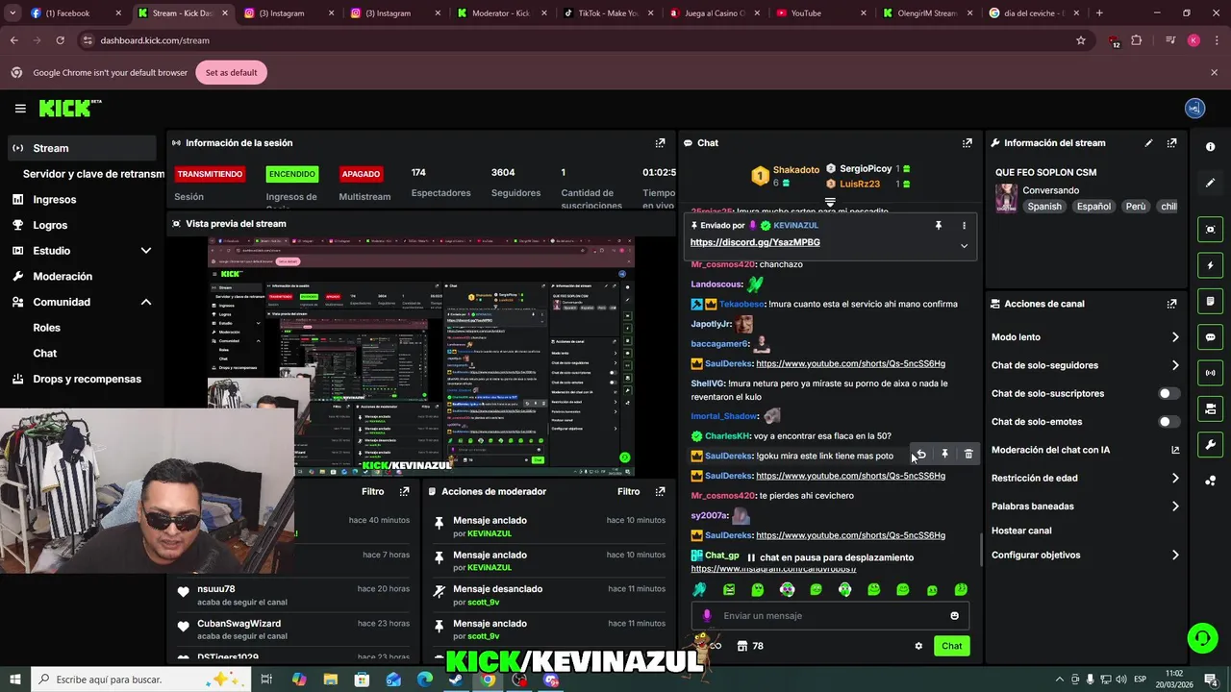Pop out the Vista previa del stream panel
The image size is (1231, 692).
[660, 224]
